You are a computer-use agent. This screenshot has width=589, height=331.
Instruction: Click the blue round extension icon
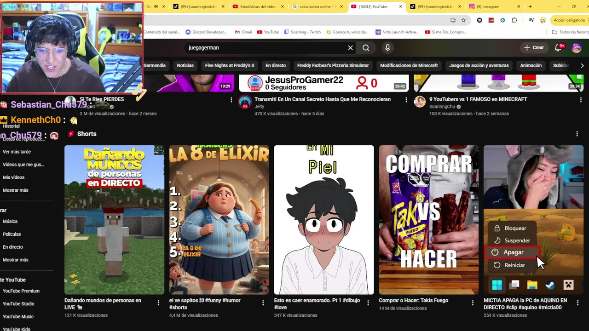[x=502, y=20]
